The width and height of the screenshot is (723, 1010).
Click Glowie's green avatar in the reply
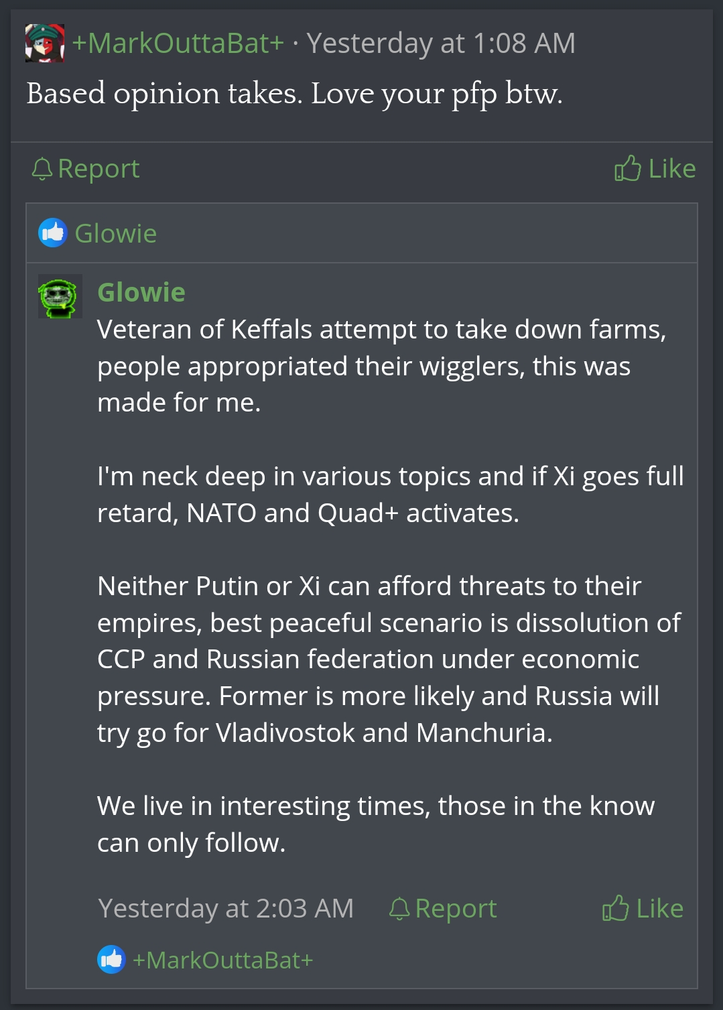click(60, 296)
